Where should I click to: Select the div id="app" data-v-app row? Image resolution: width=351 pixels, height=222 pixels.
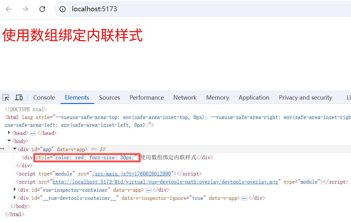pyautogui.click(x=175, y=149)
